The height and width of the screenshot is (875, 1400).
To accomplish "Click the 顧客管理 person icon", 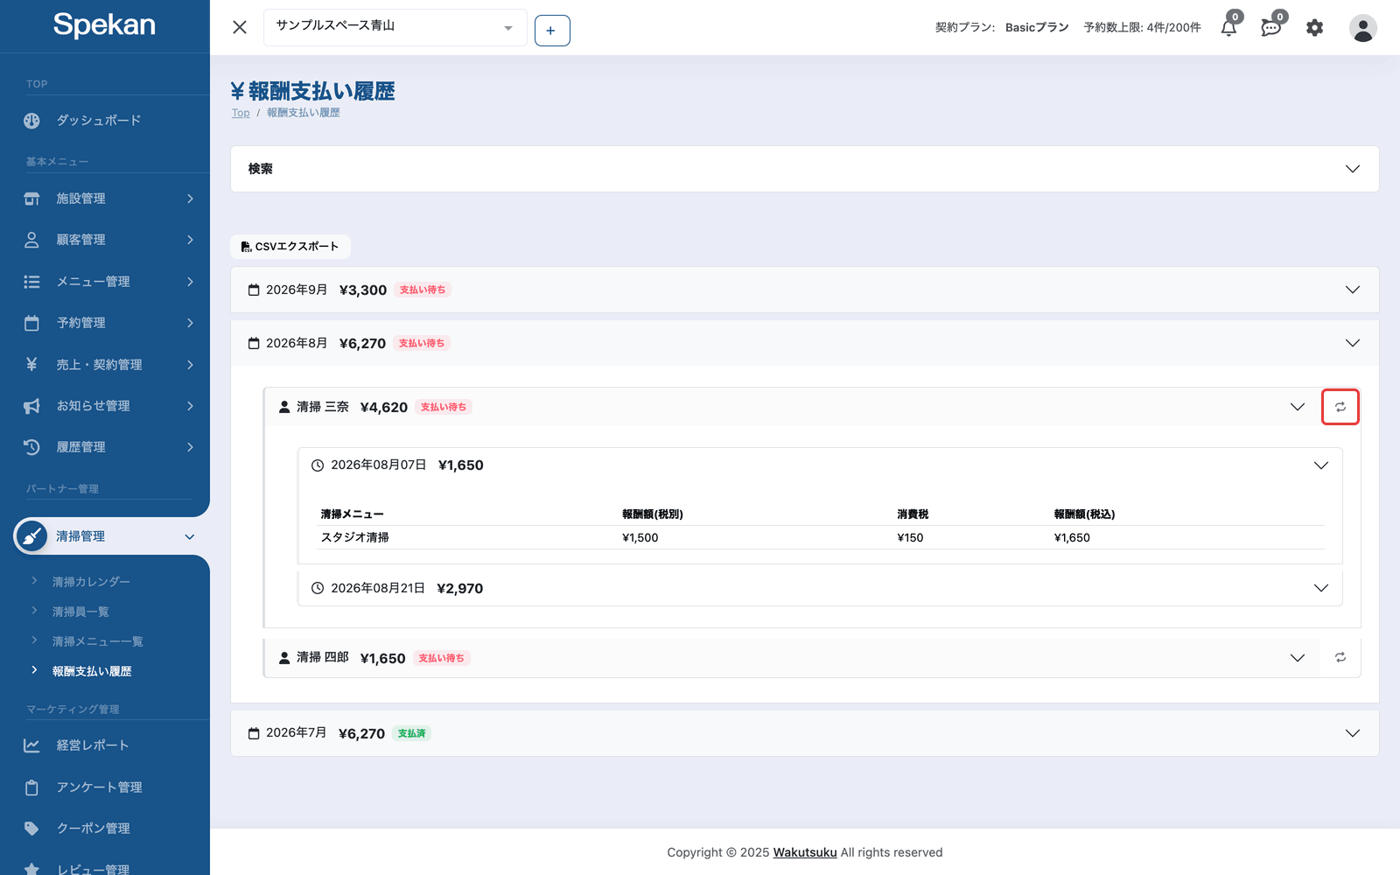I will [31, 240].
